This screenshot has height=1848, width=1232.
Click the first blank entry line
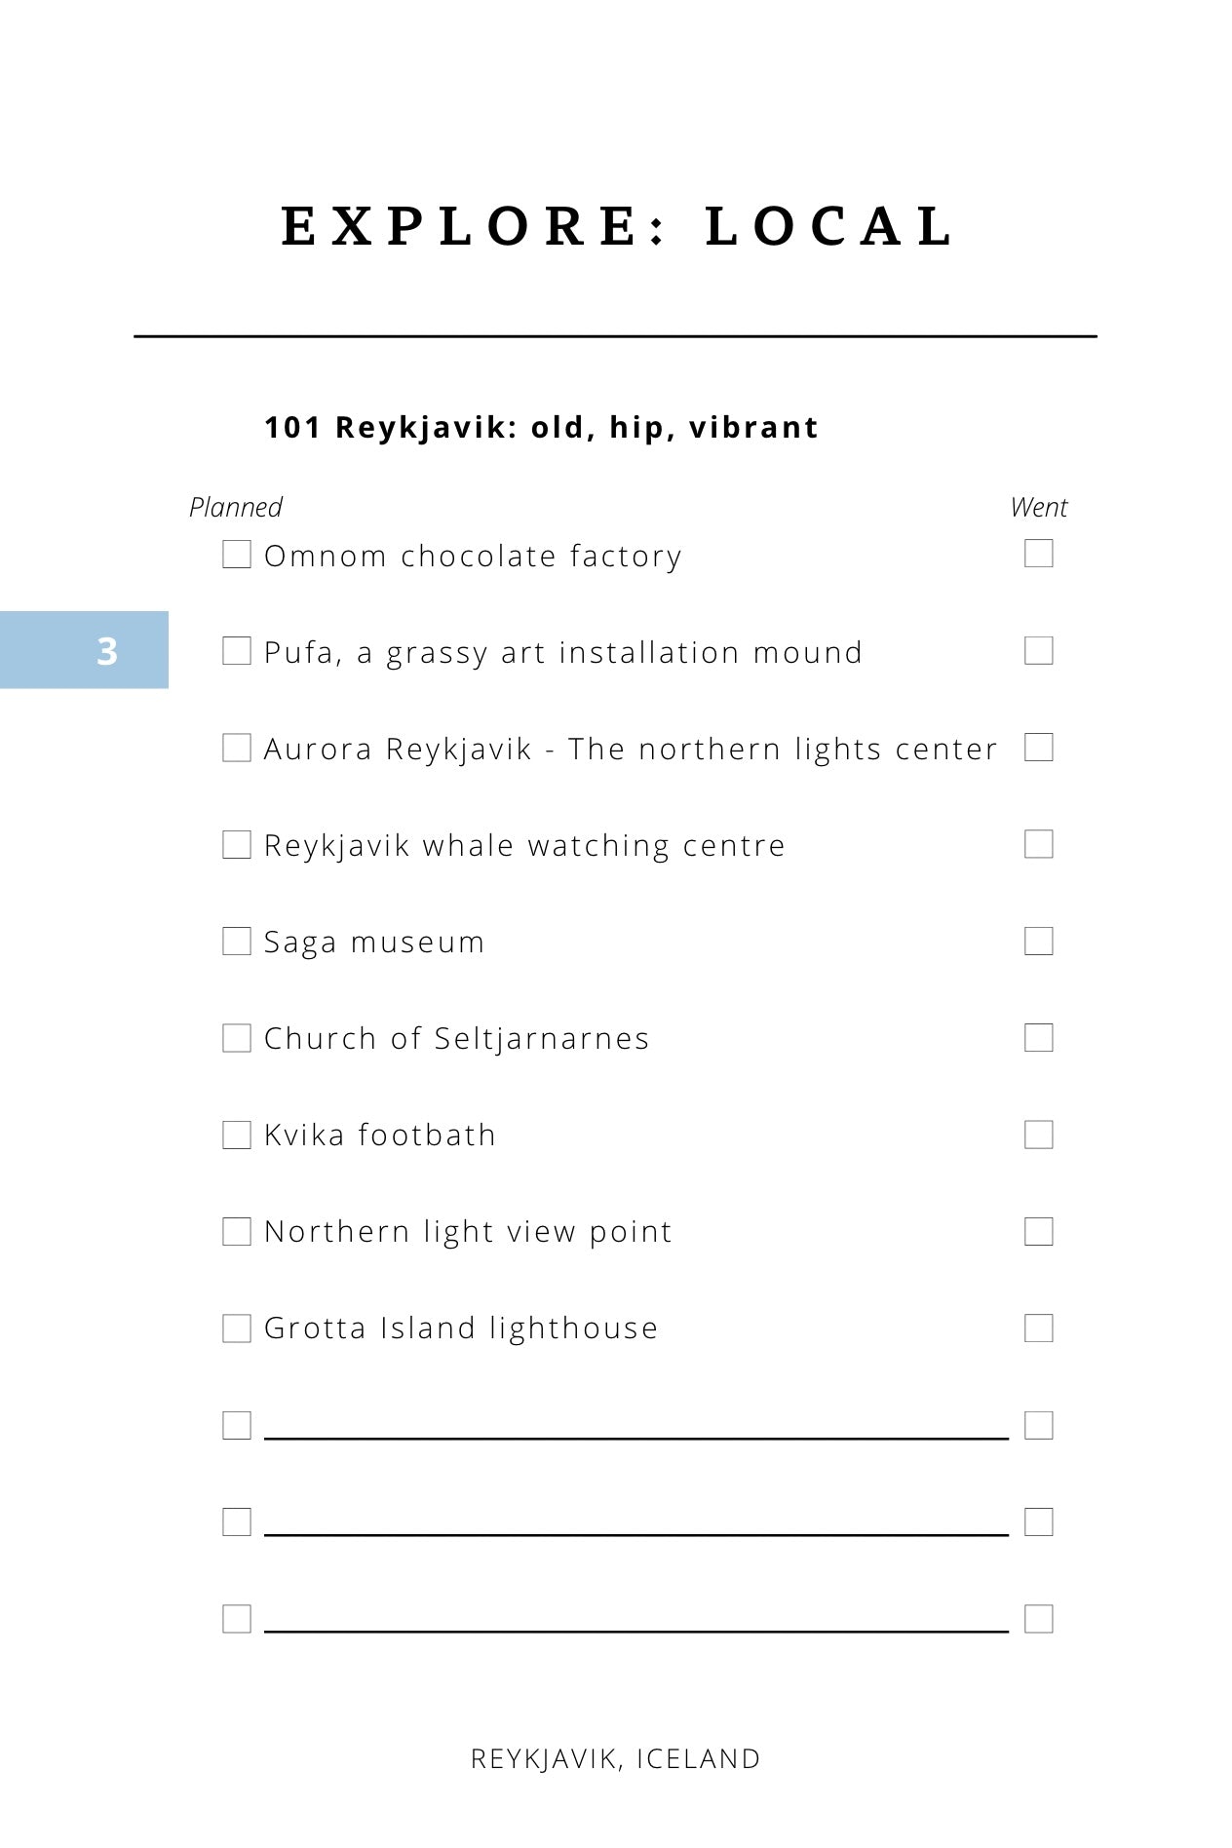point(636,1437)
